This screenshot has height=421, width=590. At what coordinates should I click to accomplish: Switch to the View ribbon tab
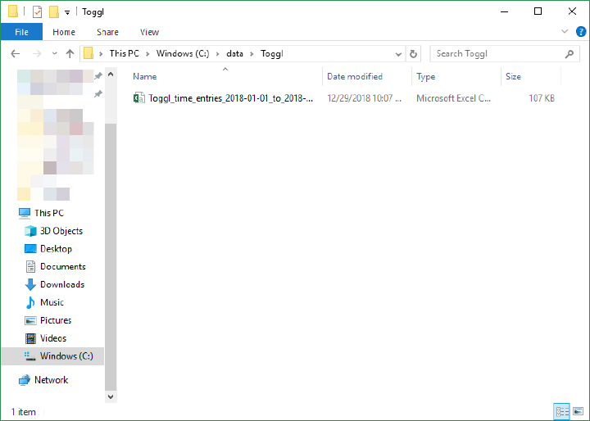[149, 32]
